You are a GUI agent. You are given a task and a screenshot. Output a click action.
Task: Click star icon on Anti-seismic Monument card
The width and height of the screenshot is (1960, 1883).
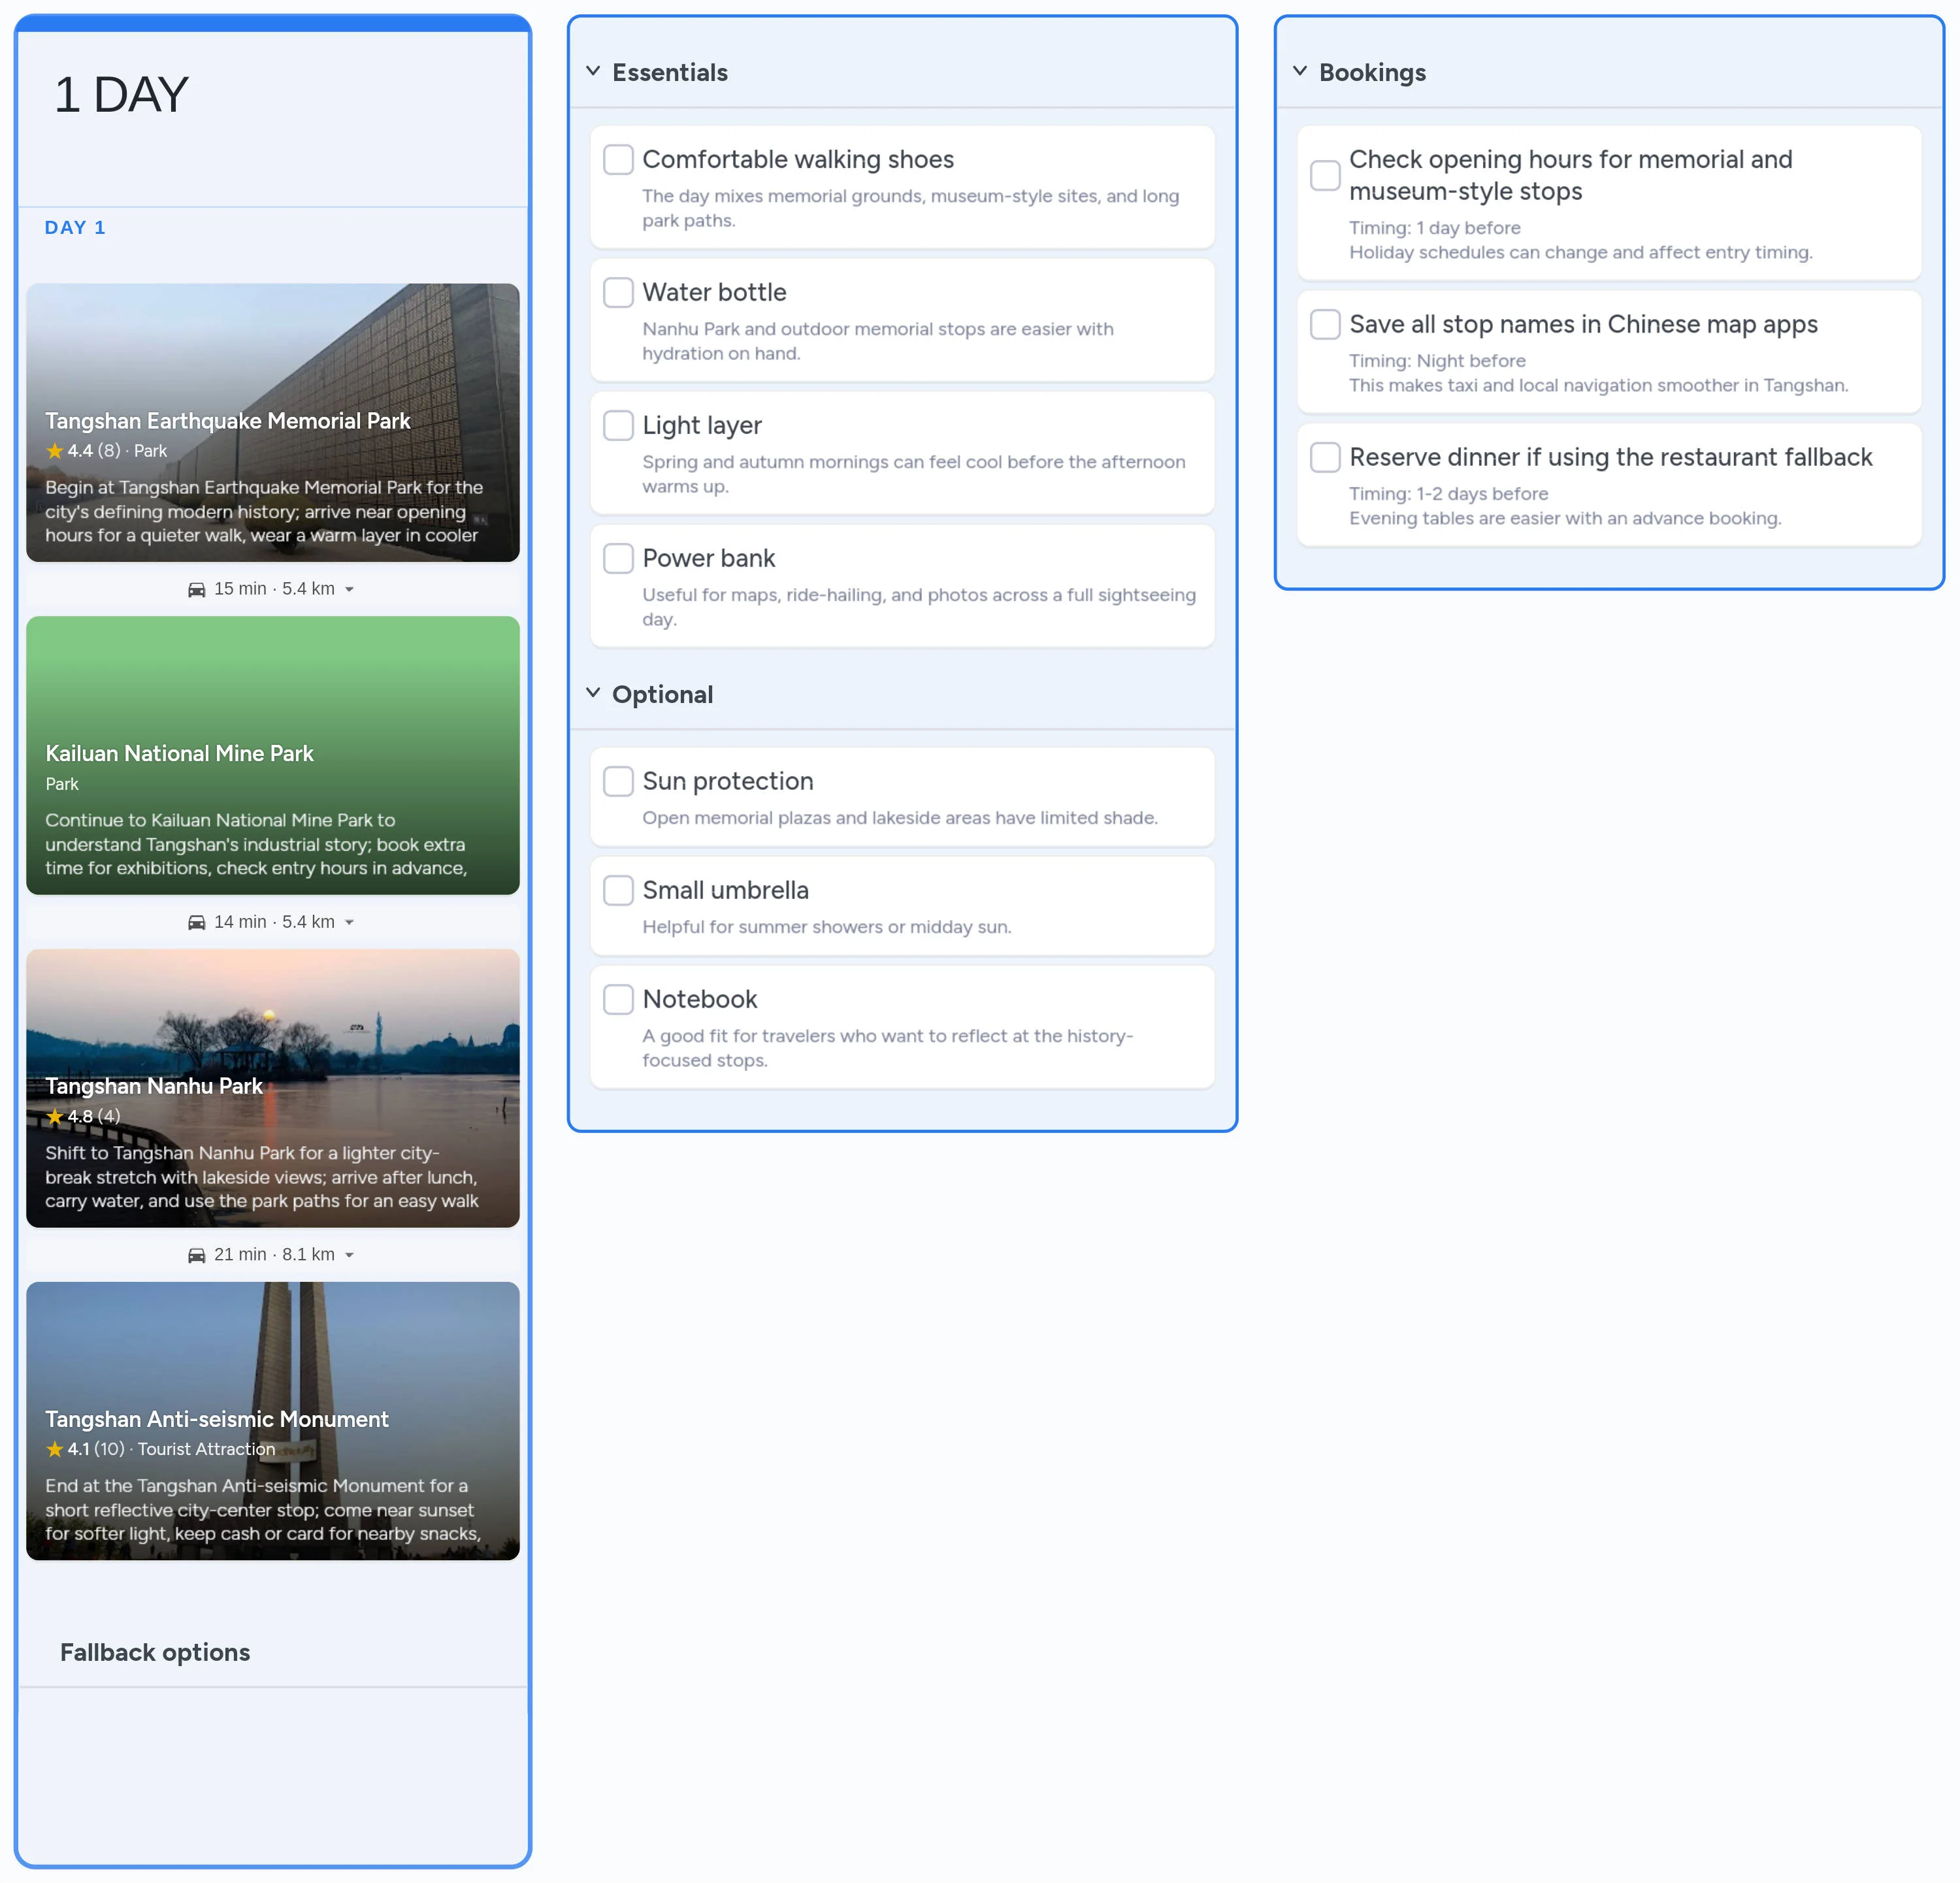coord(55,1449)
